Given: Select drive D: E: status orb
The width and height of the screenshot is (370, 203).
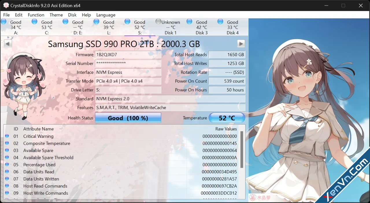Looking at the screenshot, I should point(65,21).
